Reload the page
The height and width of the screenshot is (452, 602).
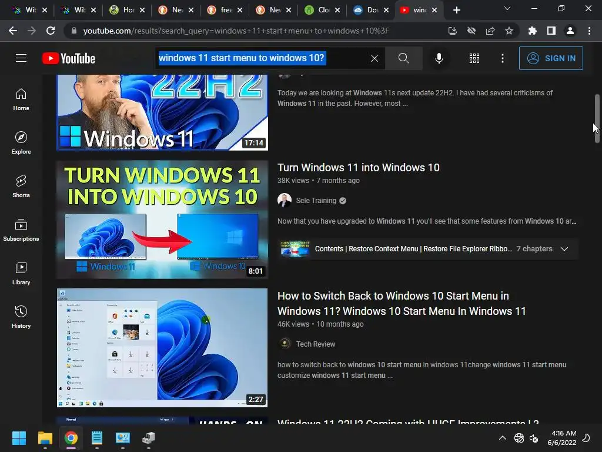point(51,31)
